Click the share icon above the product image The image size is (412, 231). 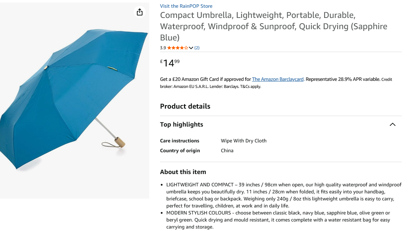click(x=140, y=12)
